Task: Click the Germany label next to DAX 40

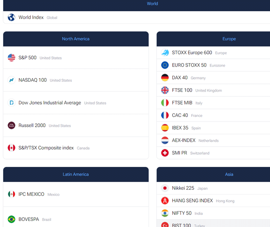Action: (198, 78)
